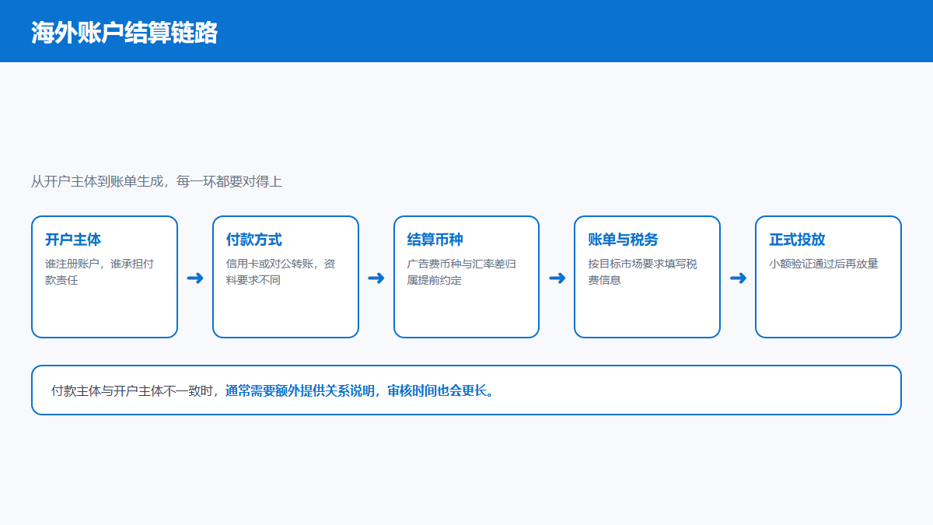Click the arrow between 结算币种 and 账单与税务

[x=557, y=278]
